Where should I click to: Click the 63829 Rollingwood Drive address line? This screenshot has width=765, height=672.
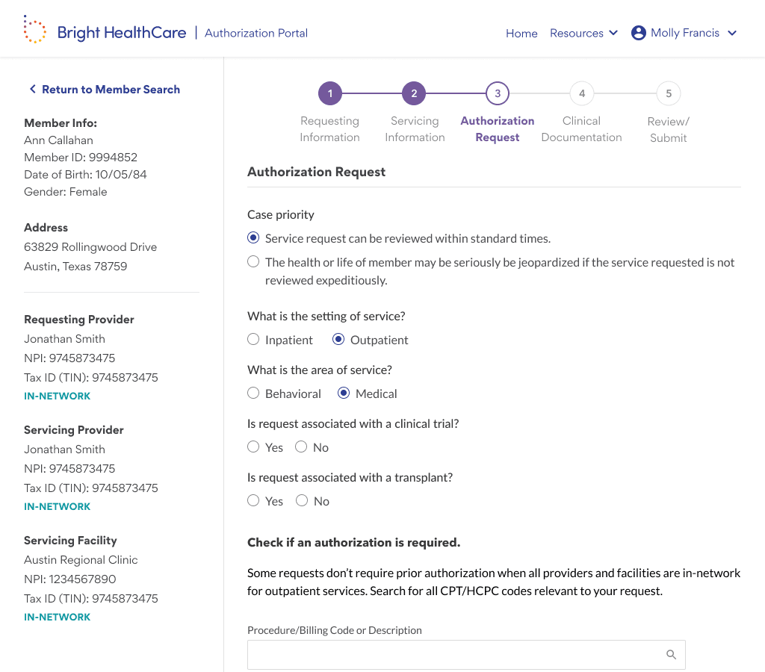(90, 246)
